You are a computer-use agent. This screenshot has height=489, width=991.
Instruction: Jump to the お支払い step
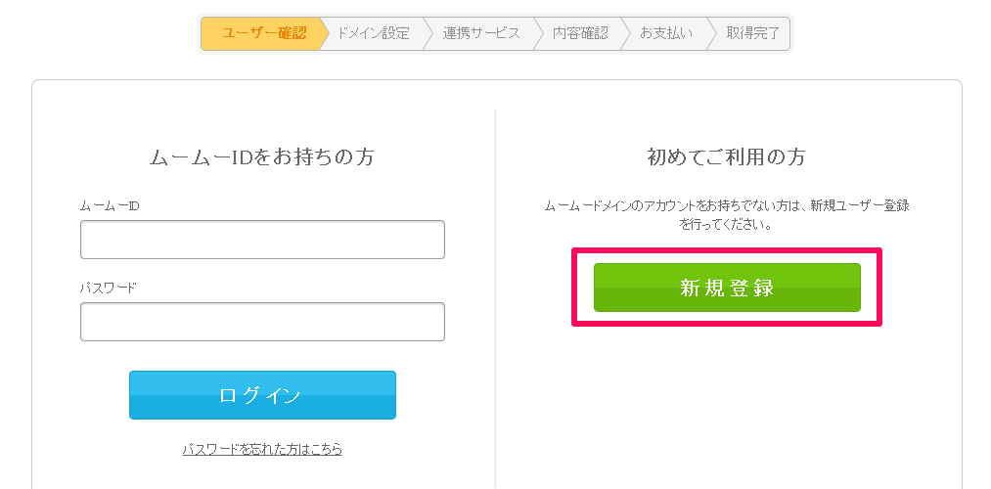point(665,33)
